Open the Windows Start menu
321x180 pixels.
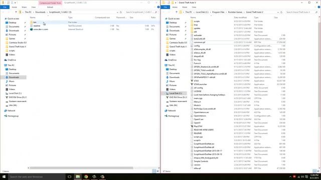[4, 176]
